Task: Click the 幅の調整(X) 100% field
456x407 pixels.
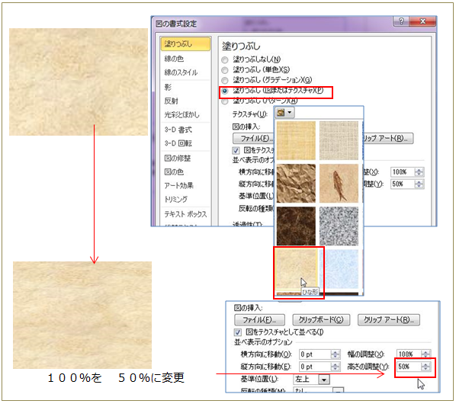Action: coord(409,354)
